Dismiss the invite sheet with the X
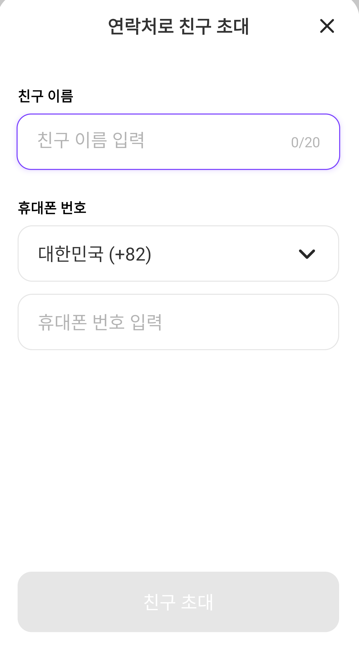The image size is (359, 652). (x=327, y=26)
